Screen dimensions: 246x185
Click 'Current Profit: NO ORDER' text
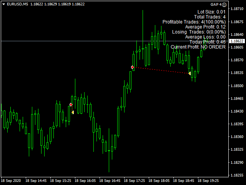198,47
